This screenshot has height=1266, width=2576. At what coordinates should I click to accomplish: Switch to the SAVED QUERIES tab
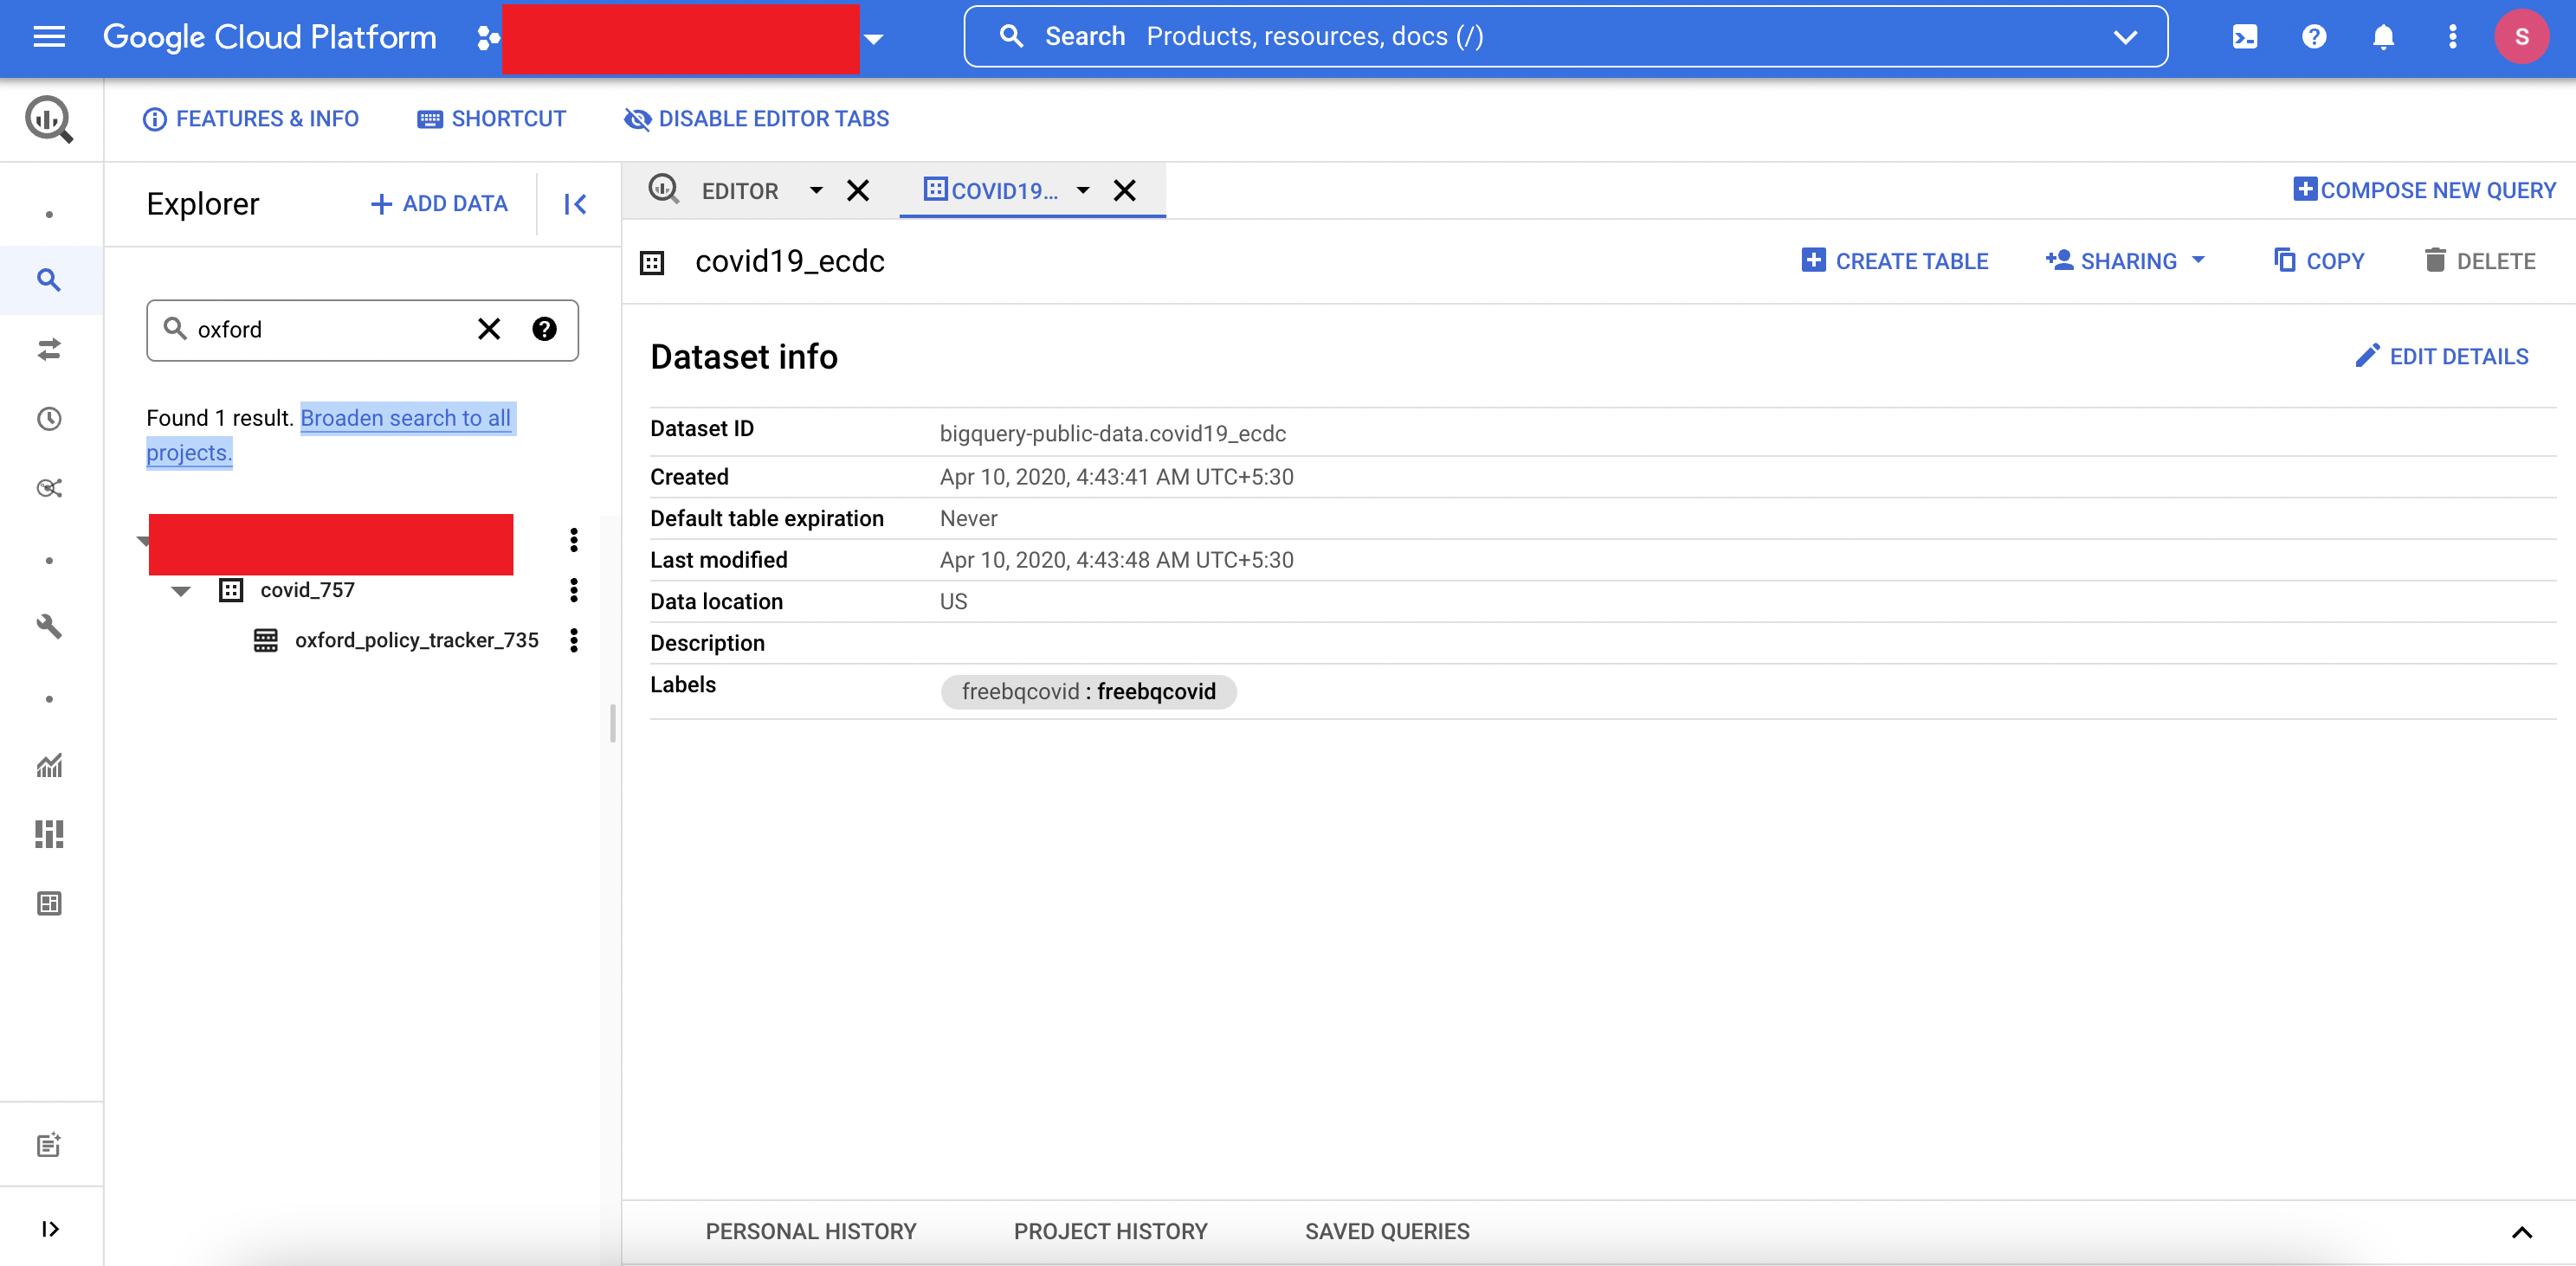pyautogui.click(x=1386, y=1231)
